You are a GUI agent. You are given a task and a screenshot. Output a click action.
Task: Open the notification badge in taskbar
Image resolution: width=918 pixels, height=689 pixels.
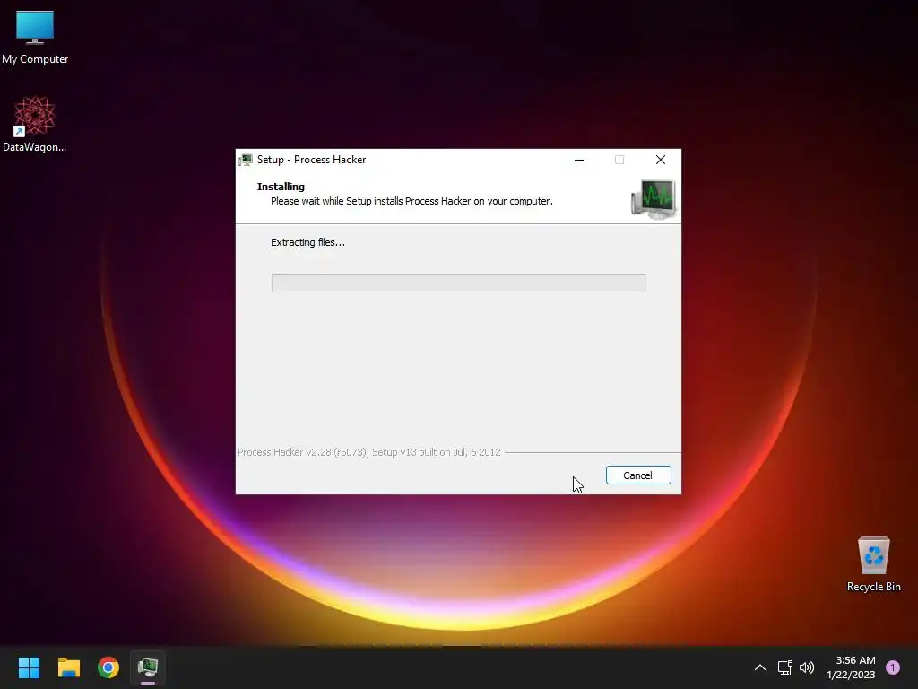pyautogui.click(x=893, y=667)
